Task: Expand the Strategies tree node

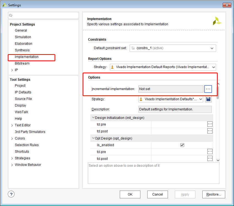Action: click(12, 158)
